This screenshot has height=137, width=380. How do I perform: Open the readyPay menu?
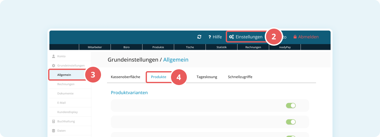click(x=285, y=47)
